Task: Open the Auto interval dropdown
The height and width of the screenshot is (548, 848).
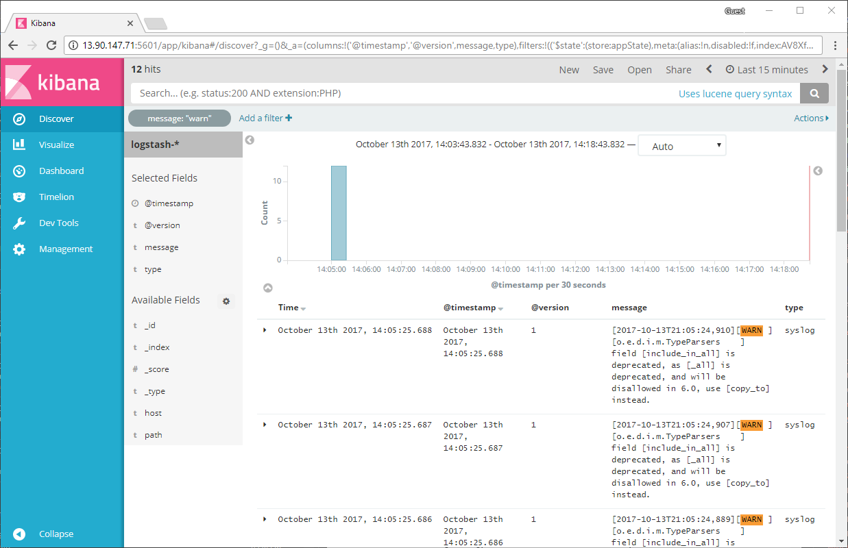Action: coord(682,146)
